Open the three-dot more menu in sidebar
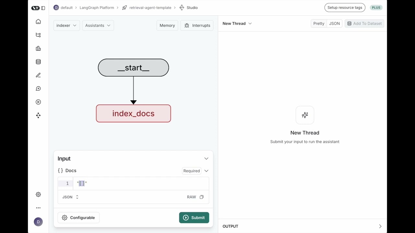415x233 pixels. pos(38,208)
